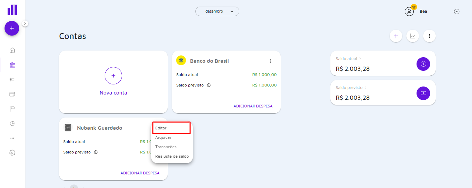The height and width of the screenshot is (188, 472).
Task: Open the more options ellipsis in sidebar
Action: [x=12, y=138]
